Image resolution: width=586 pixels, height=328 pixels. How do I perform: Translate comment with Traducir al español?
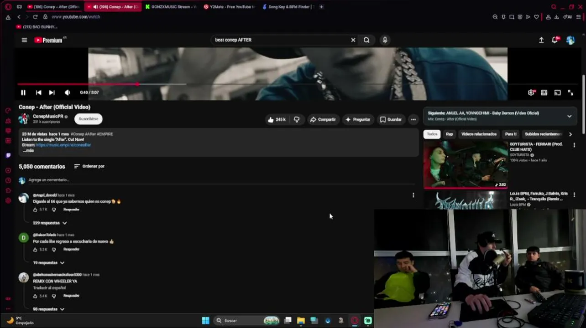[49, 288]
